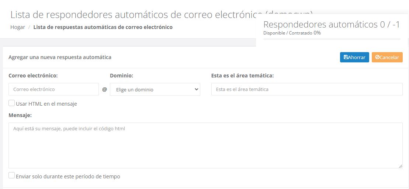409x189 pixels.
Task: Open the Elige un dominio dropdown
Action: [155, 90]
